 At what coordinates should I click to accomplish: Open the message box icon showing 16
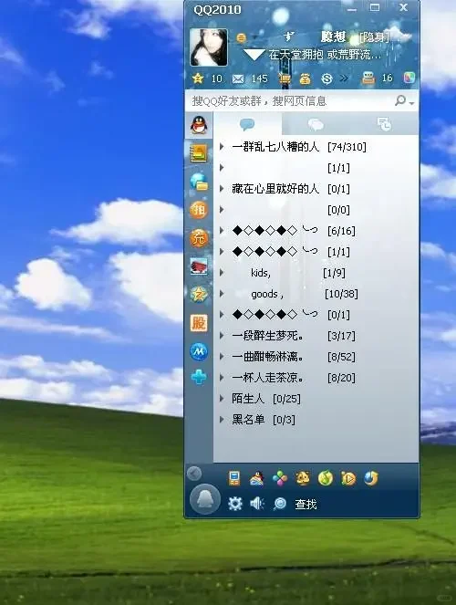coord(368,78)
